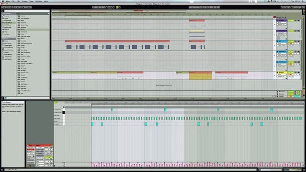Screen dimensions: 306x172
Task: Click the arrangement loop brace
Action: [78, 16]
